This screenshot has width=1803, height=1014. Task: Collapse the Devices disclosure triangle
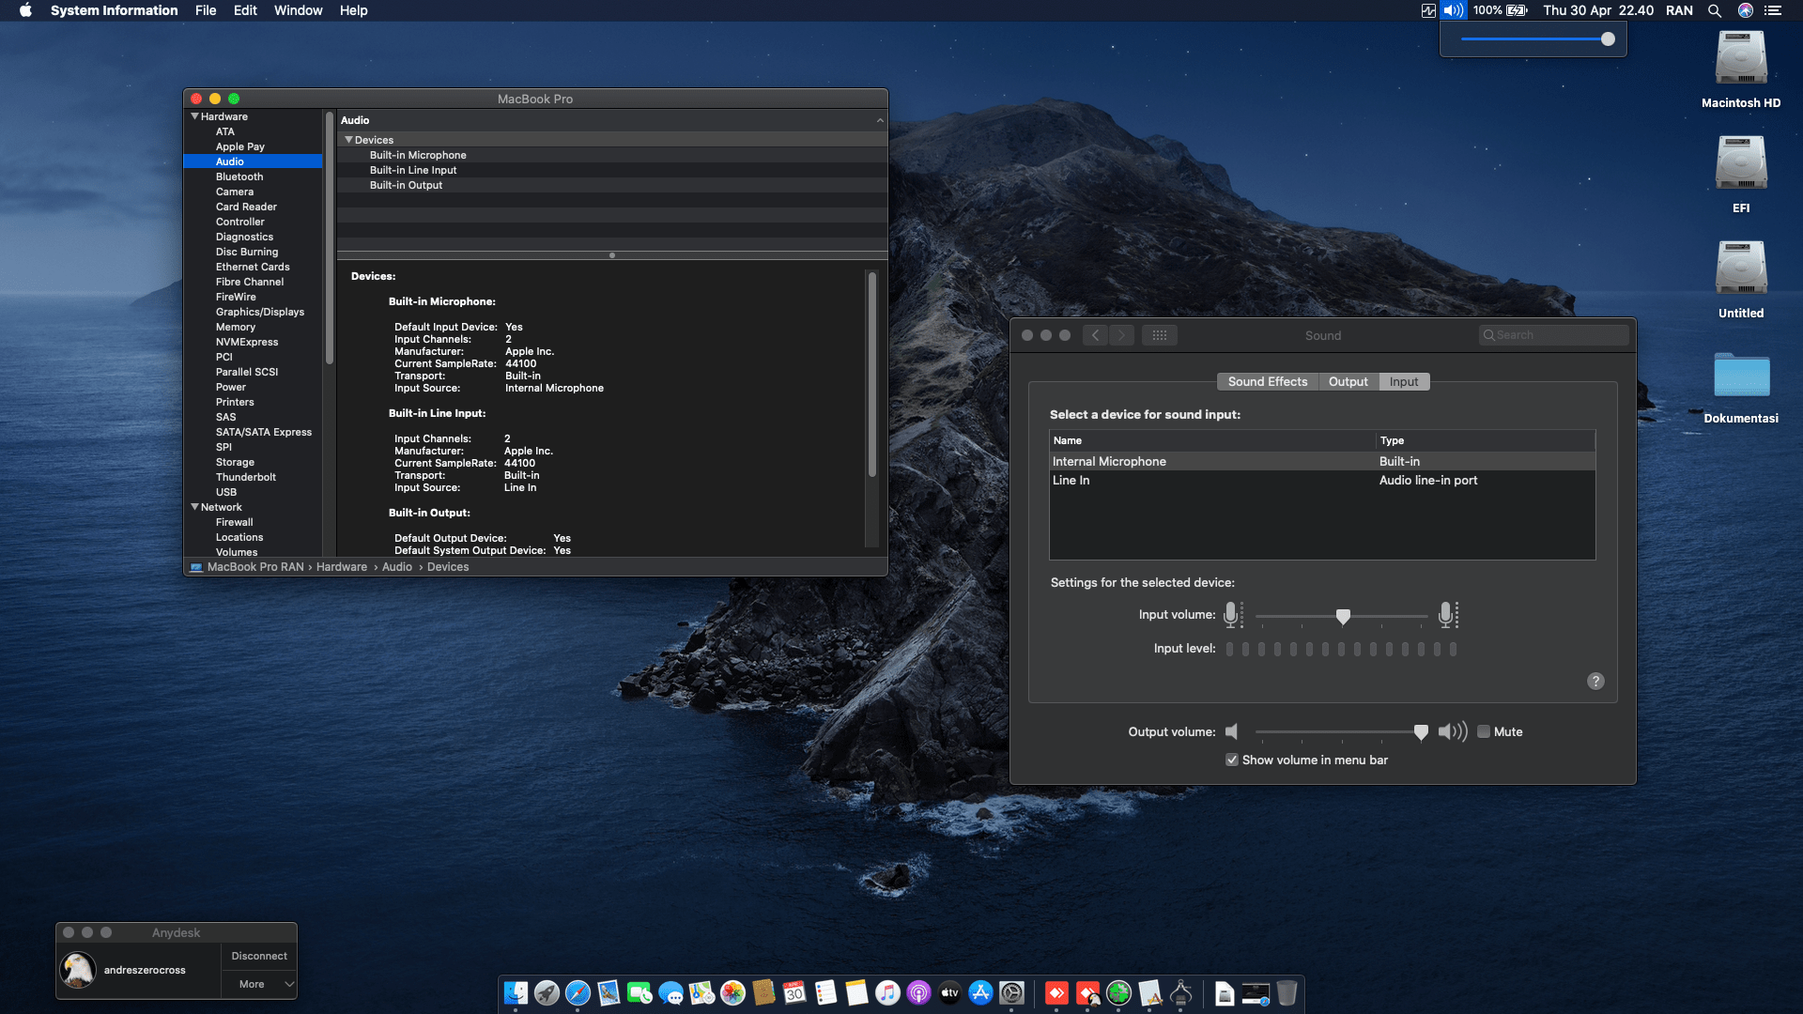click(349, 140)
